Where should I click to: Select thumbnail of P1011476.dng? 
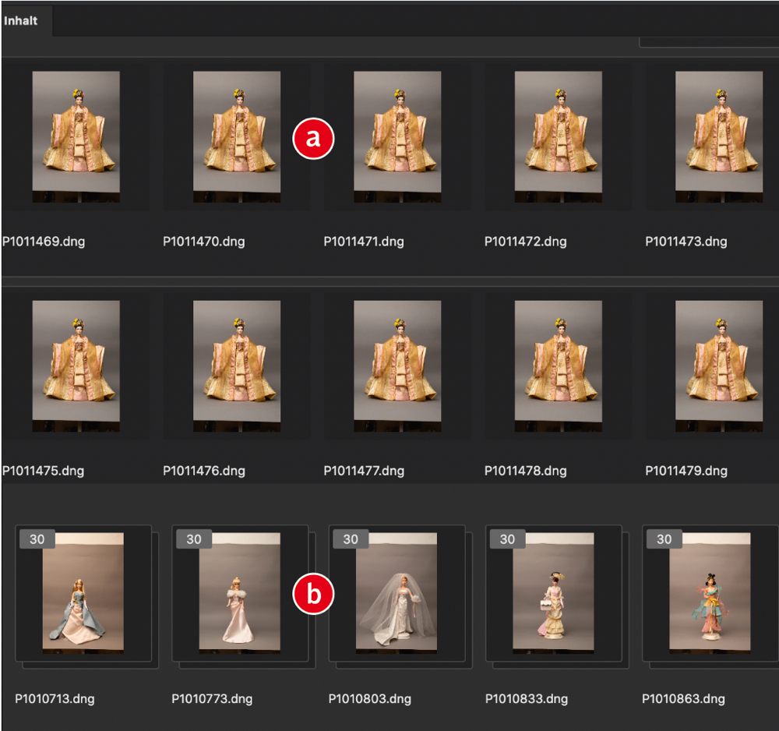tap(237, 365)
